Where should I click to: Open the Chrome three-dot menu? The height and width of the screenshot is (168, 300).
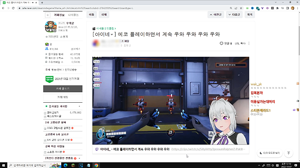(297, 8)
